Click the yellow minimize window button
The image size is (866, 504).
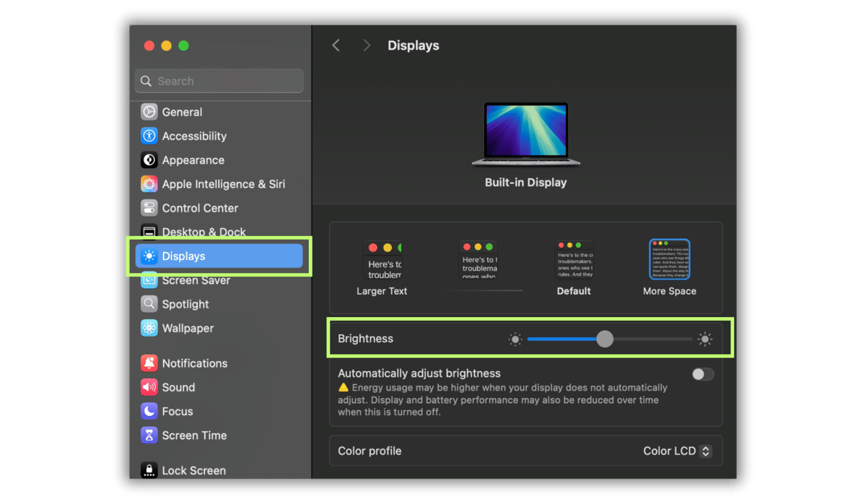(166, 45)
